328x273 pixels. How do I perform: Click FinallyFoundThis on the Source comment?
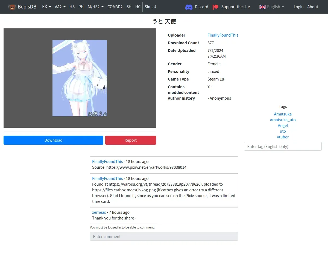pyautogui.click(x=107, y=162)
